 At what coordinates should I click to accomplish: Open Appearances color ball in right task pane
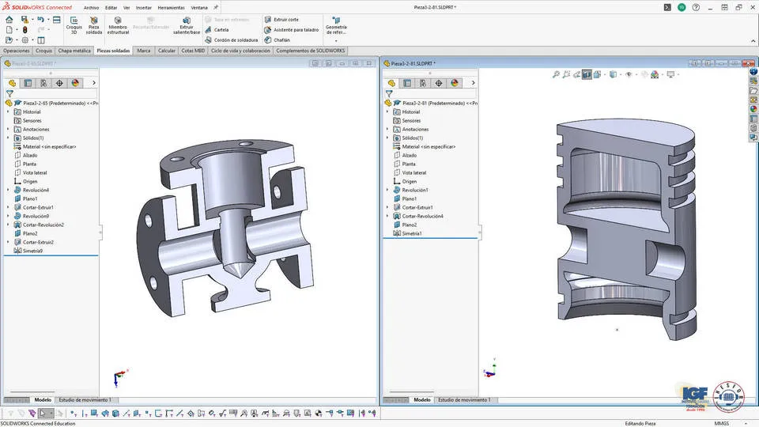click(753, 109)
